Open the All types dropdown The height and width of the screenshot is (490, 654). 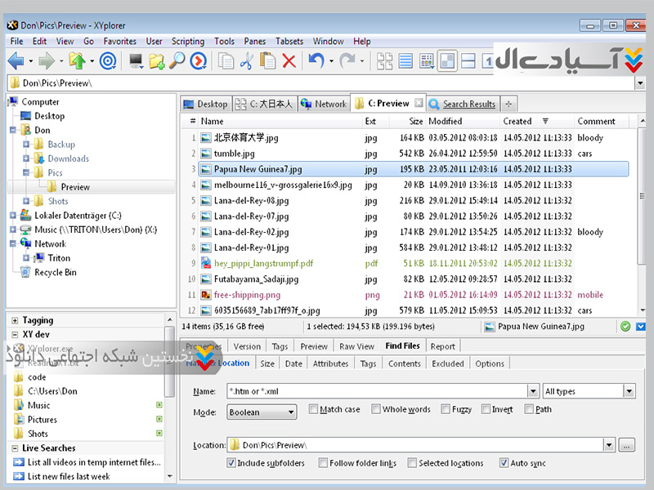click(x=589, y=391)
